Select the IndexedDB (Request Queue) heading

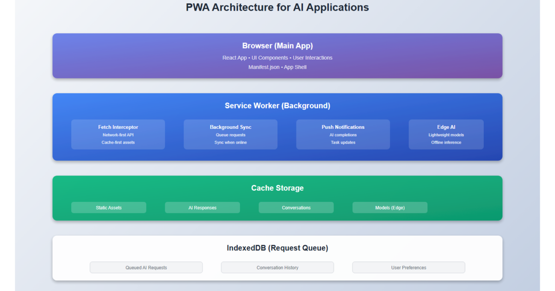click(277, 248)
